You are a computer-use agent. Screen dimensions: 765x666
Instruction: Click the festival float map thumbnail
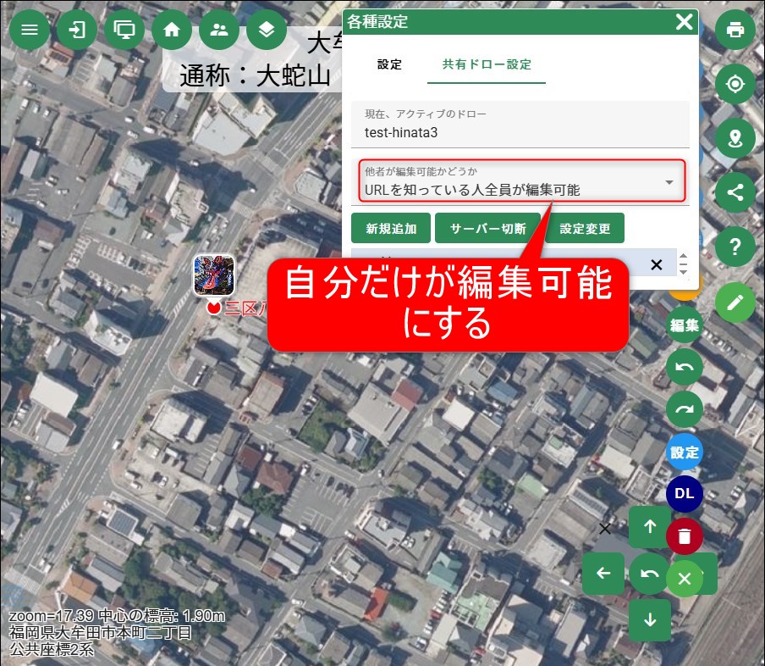214,275
